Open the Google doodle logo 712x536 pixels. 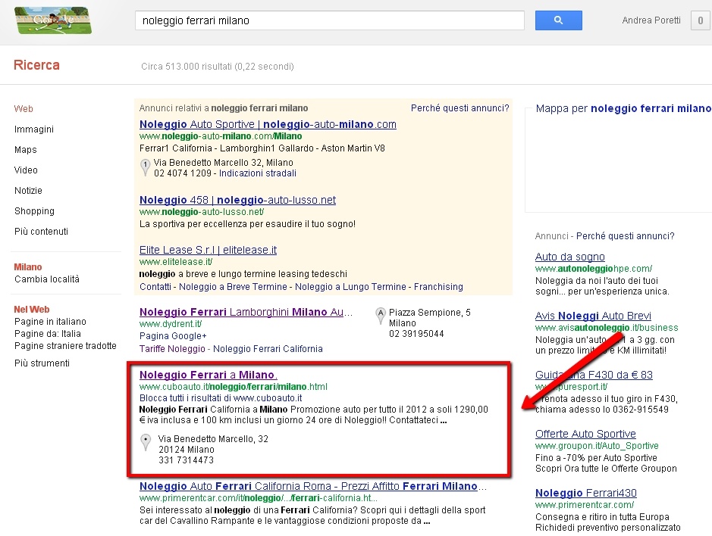coord(53,20)
